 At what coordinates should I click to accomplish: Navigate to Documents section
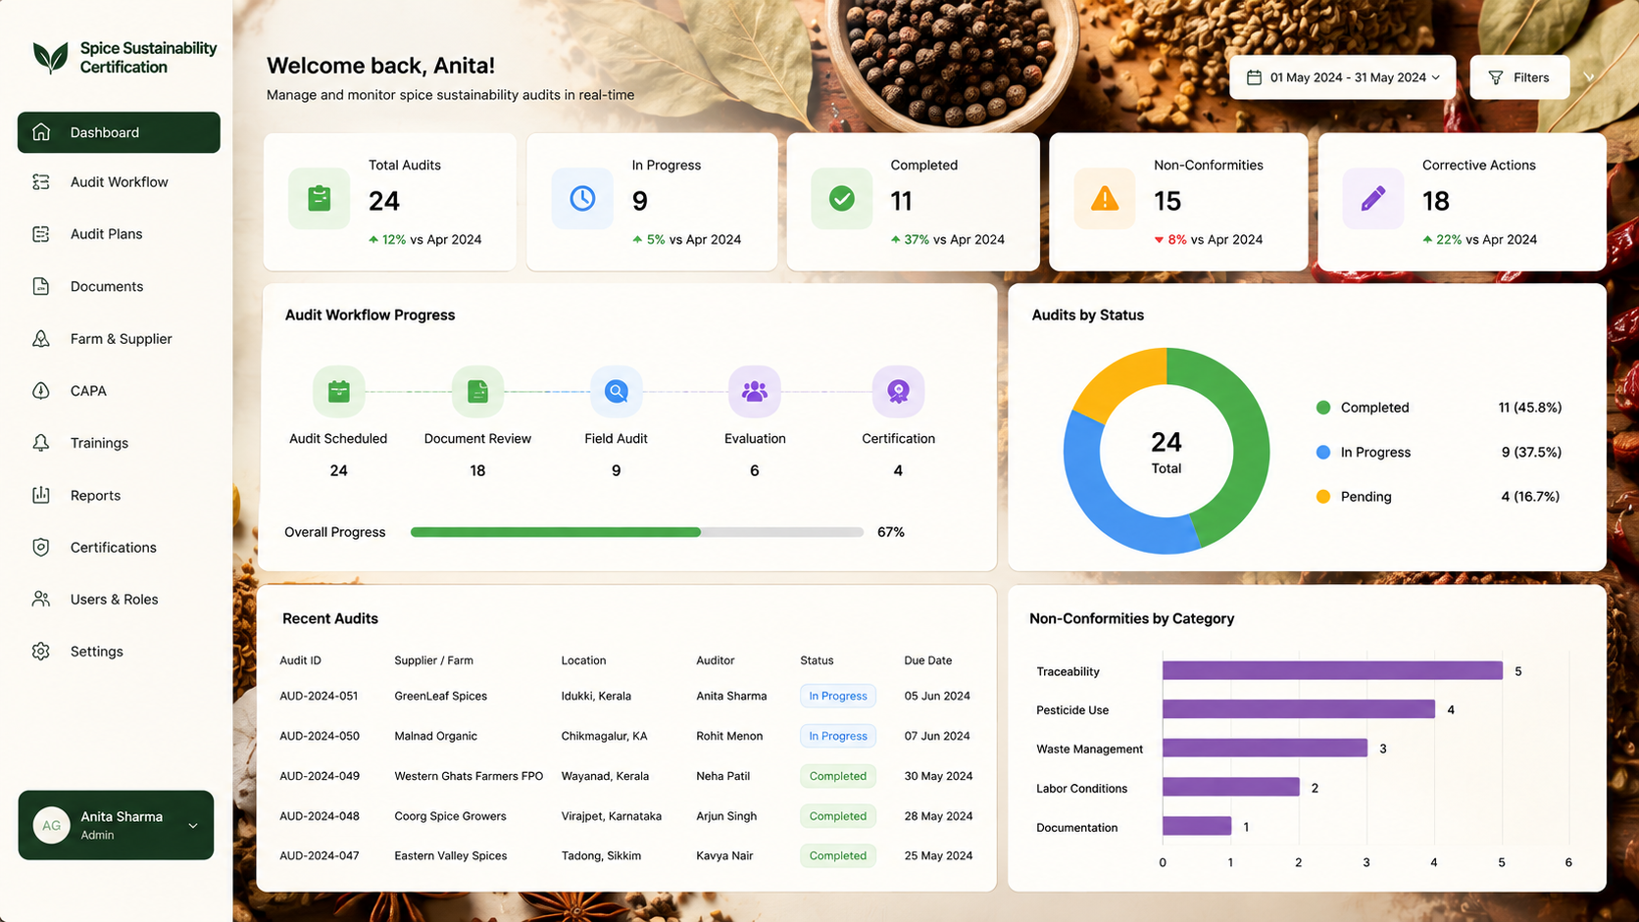[x=119, y=286]
